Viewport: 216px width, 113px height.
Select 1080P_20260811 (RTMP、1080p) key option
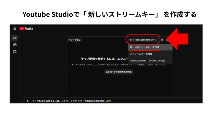tap(150, 61)
